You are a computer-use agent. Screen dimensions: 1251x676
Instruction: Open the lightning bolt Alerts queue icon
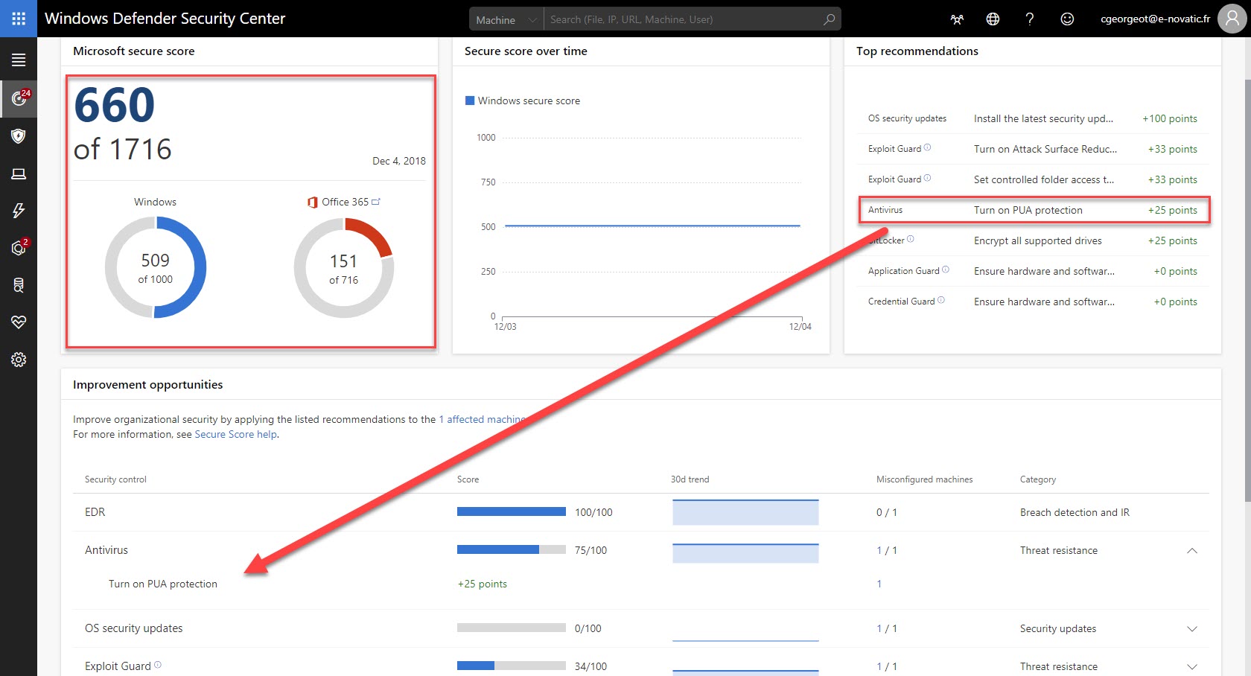(19, 211)
